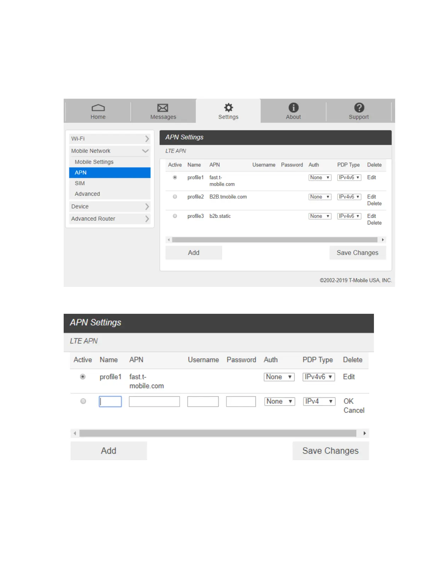Viewport: 433px width, 561px height.
Task: Click Delete for profile2
Action: pos(374,204)
